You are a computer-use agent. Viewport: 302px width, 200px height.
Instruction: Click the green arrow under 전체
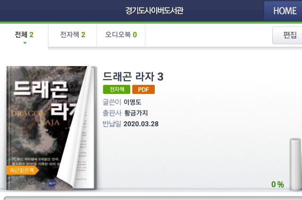pos(25,43)
